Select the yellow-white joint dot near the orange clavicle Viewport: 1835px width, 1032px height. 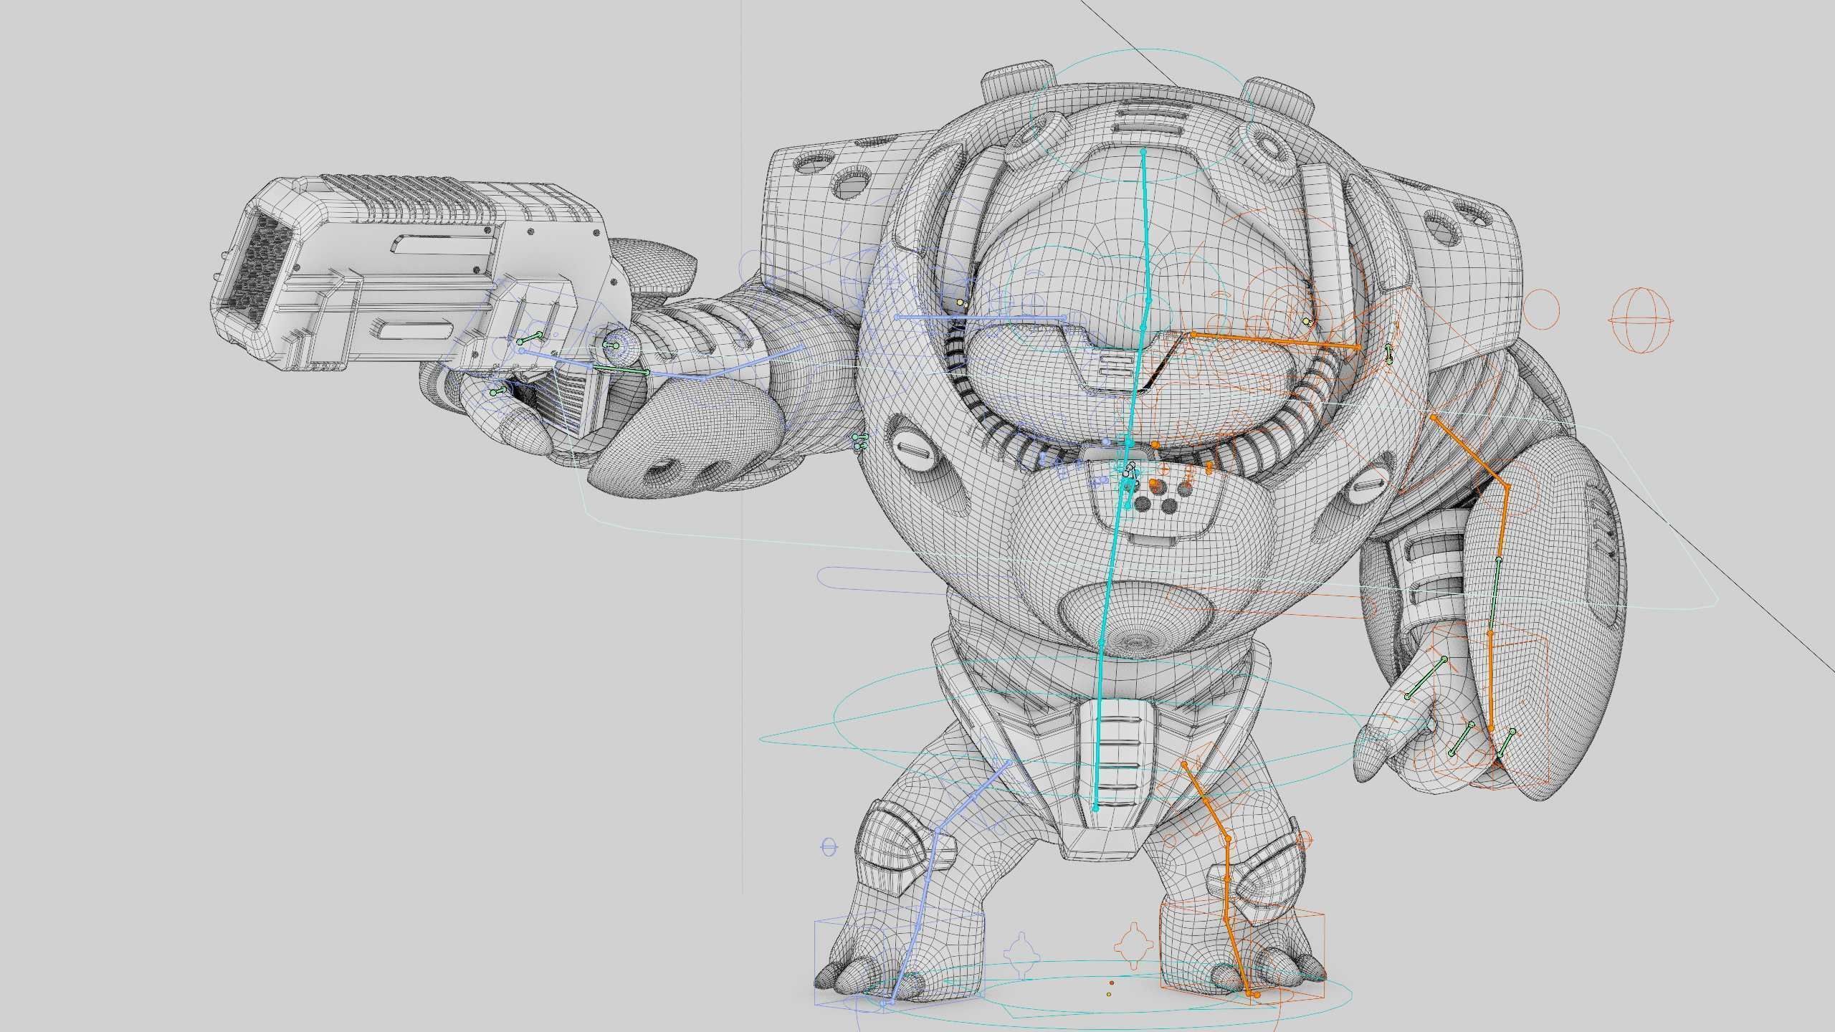pos(1307,322)
